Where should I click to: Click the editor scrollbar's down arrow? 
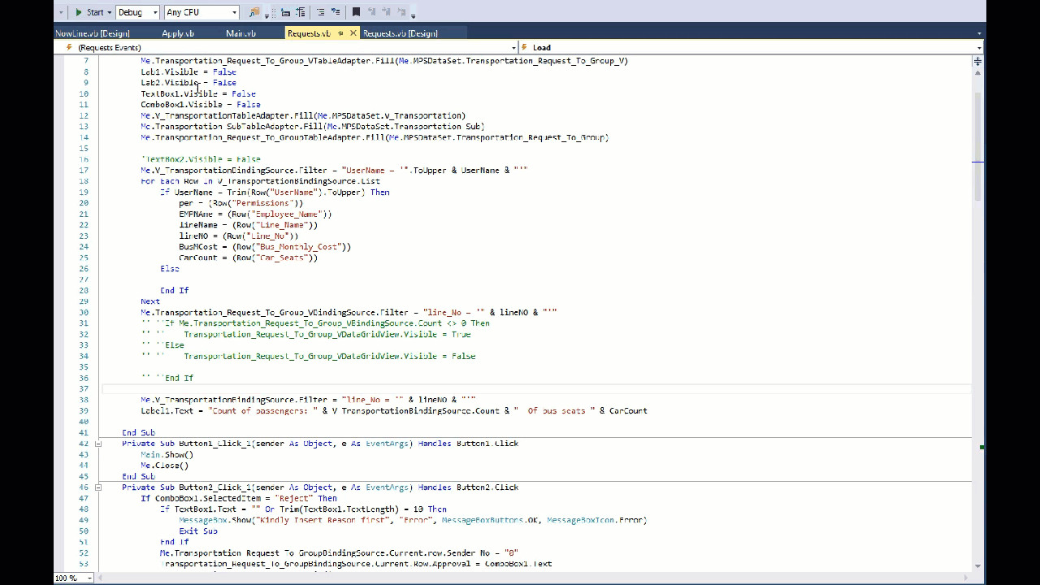coord(977,566)
